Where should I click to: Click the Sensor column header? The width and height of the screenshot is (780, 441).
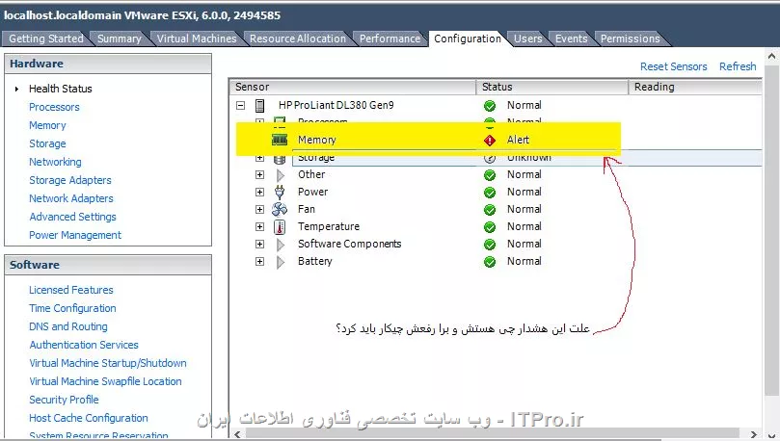pyautogui.click(x=353, y=87)
